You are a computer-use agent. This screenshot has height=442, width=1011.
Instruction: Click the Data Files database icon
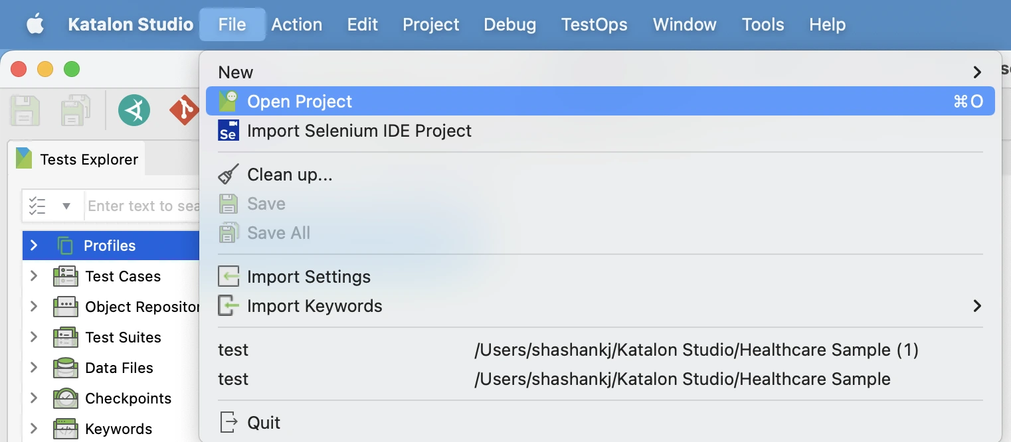coord(65,368)
